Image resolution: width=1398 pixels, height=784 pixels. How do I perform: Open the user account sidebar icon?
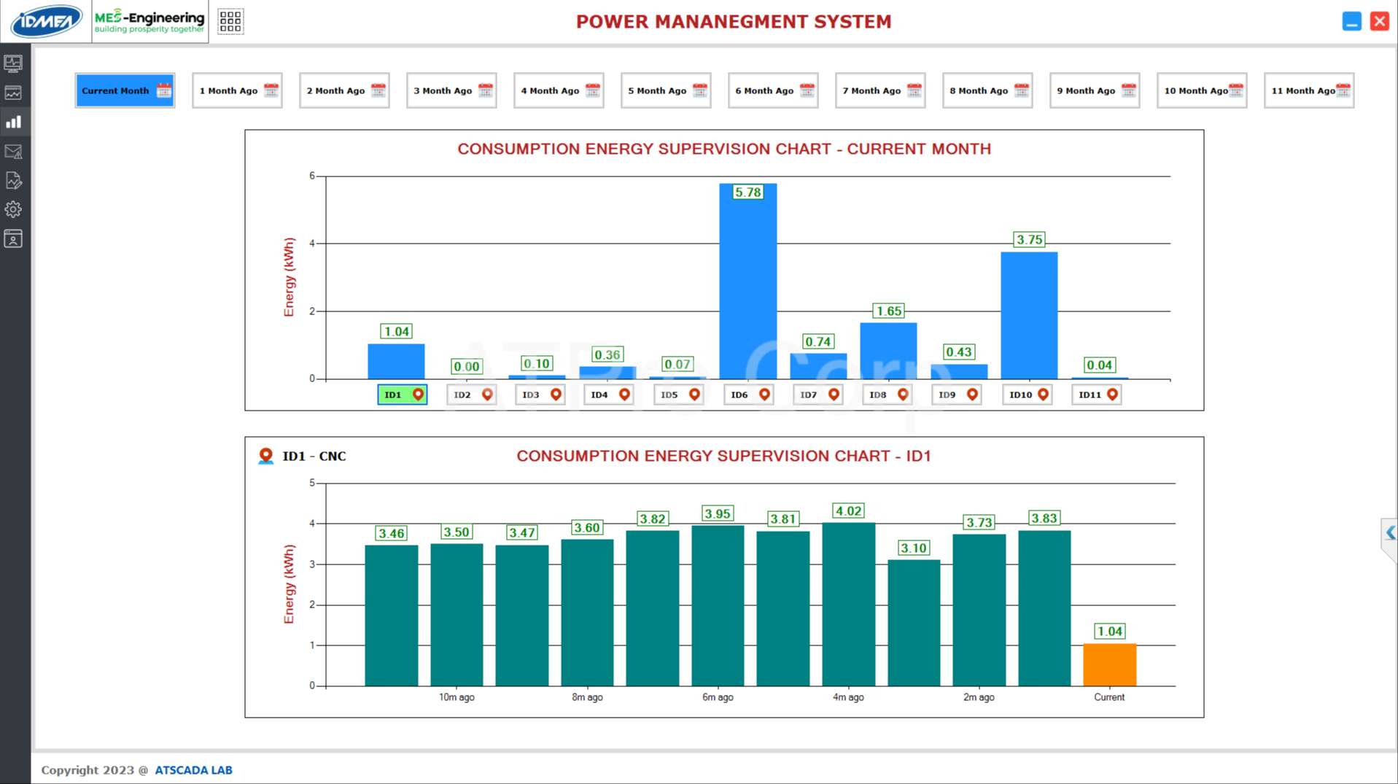pyautogui.click(x=13, y=238)
